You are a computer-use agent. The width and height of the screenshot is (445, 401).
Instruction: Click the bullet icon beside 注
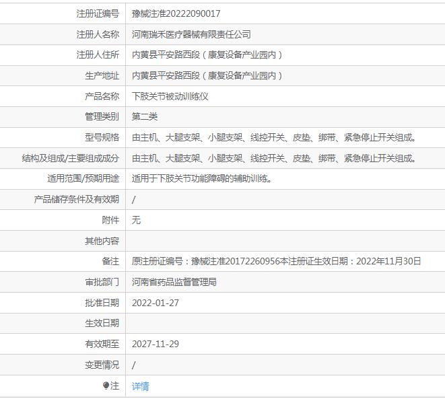coord(106,386)
